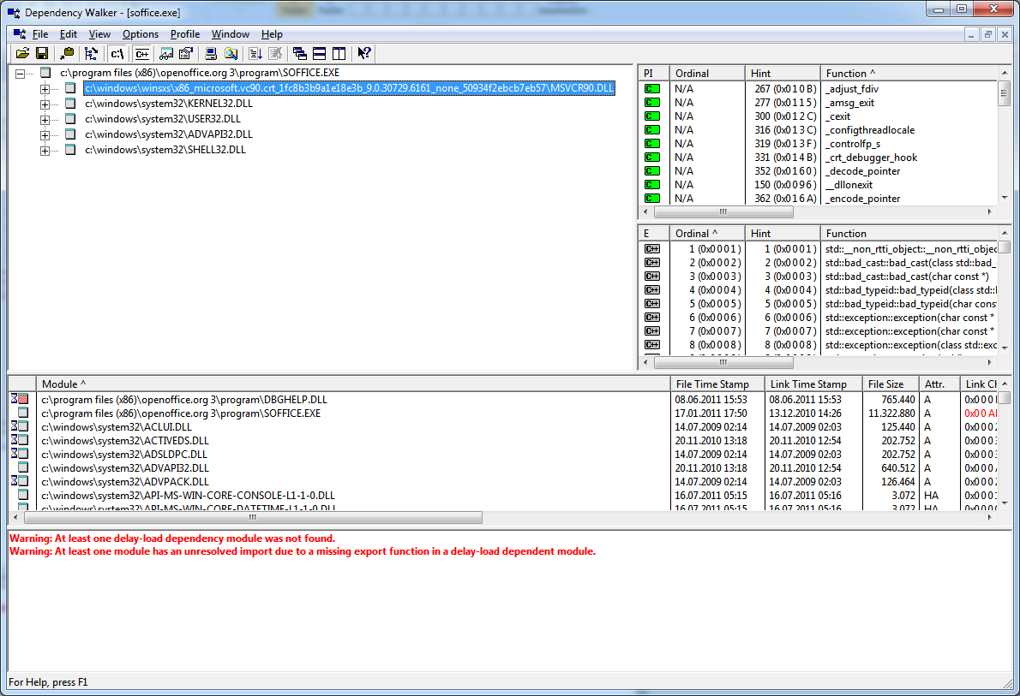Collapse the SOFFICE.EXE root tree node
This screenshot has width=1020, height=696.
click(21, 74)
